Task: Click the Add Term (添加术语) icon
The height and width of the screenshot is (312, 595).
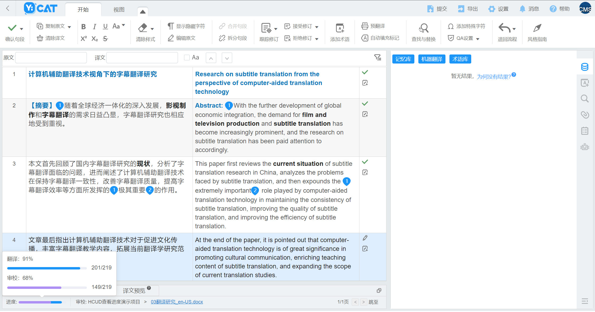Action: [x=340, y=28]
